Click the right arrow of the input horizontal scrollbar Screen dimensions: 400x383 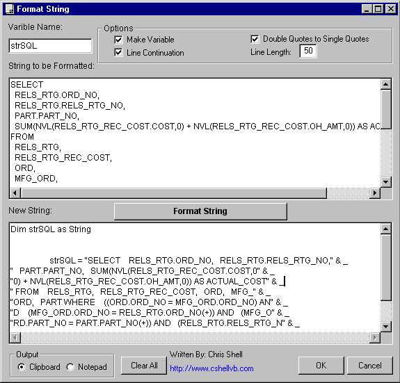(375, 193)
